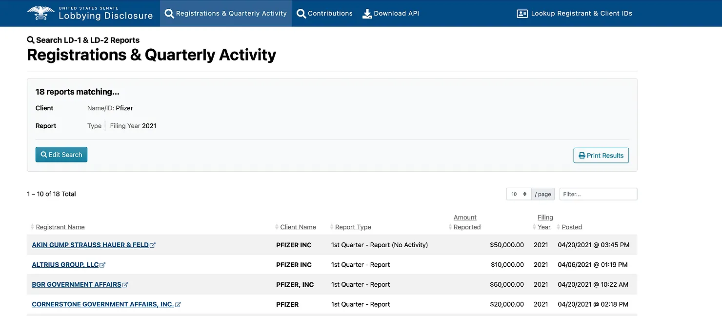Click the "PFIZER" client cell in Cornerstone row
Image resolution: width=722 pixels, height=316 pixels.
[x=287, y=304]
